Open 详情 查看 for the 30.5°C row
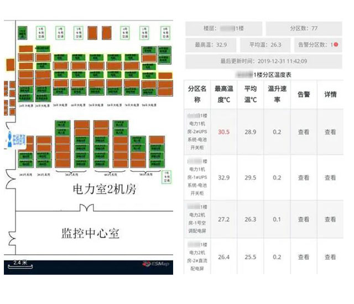This screenshot has height=304, width=354. point(330,132)
